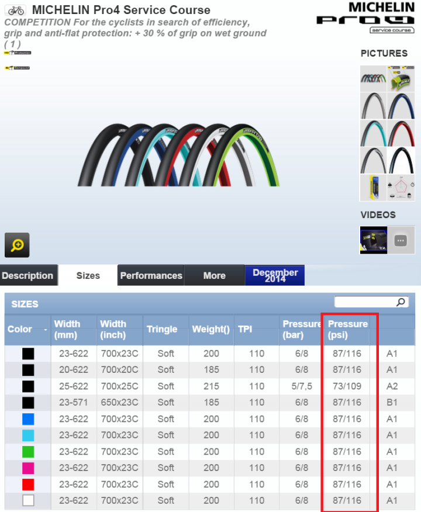Select the red color swatch
This screenshot has height=512, width=421.
click(x=28, y=485)
